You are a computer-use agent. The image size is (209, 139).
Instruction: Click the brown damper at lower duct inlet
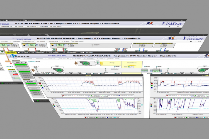pyautogui.click(x=33, y=70)
